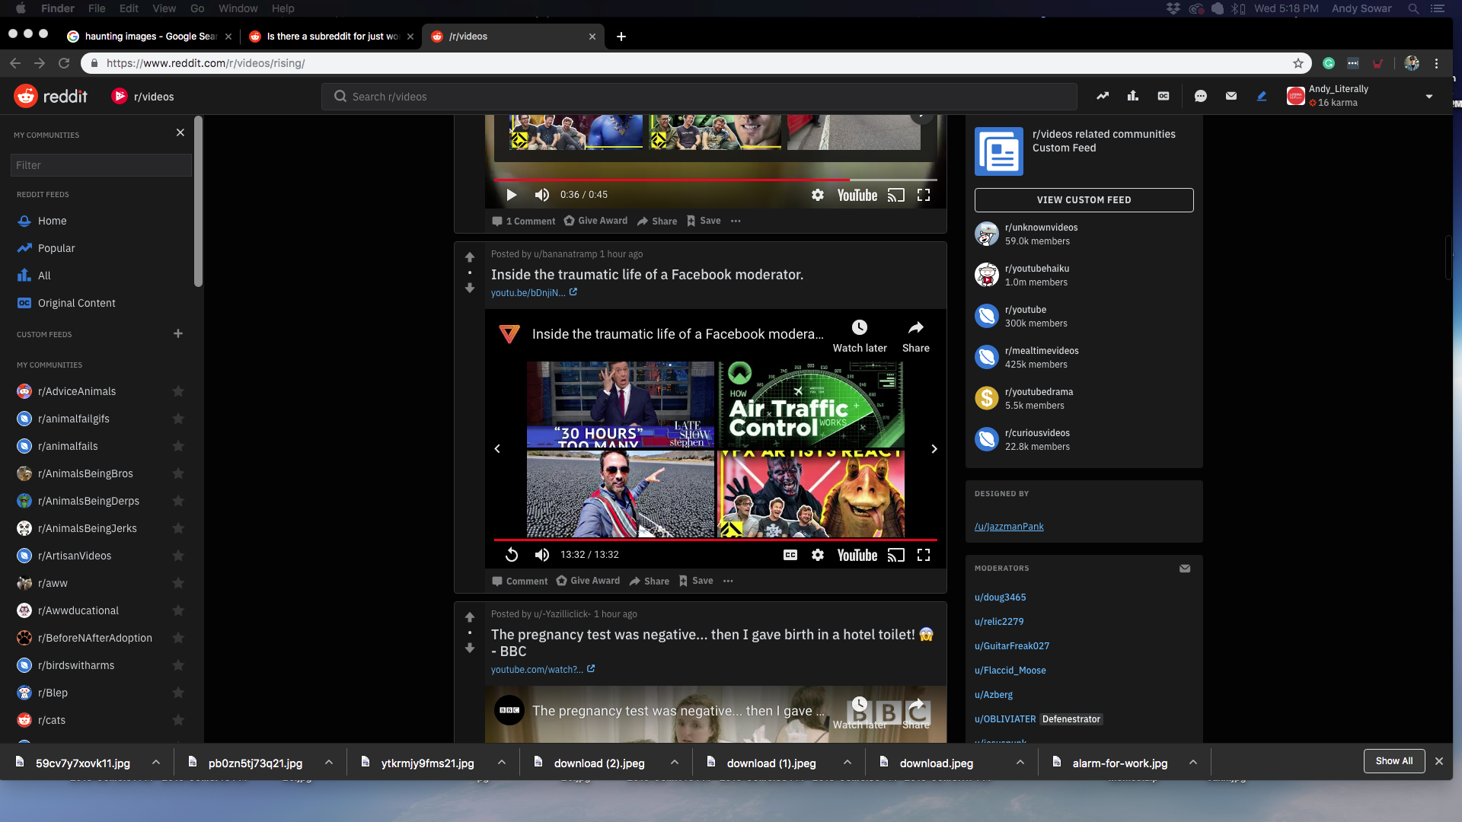Image resolution: width=1462 pixels, height=822 pixels.
Task: Expand options for pb0zn5tj73q21.jpg download
Action: point(329,762)
